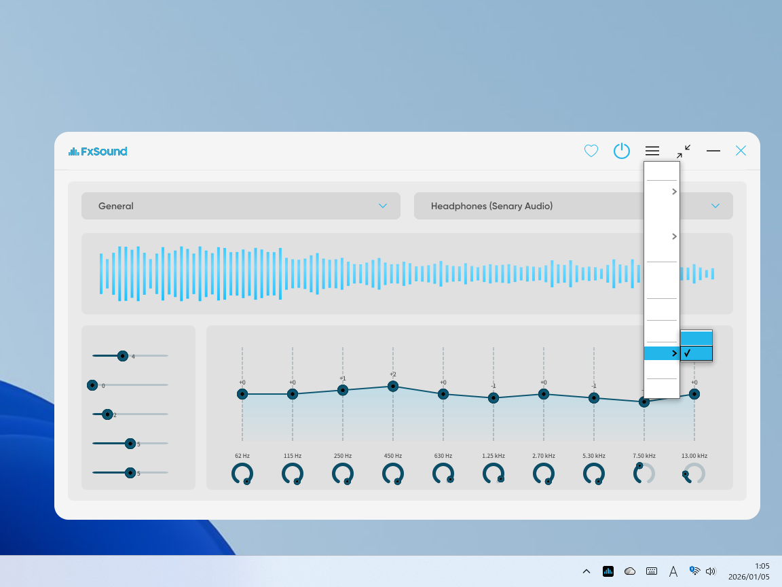Click the bottom effect slider handle

(x=130, y=472)
